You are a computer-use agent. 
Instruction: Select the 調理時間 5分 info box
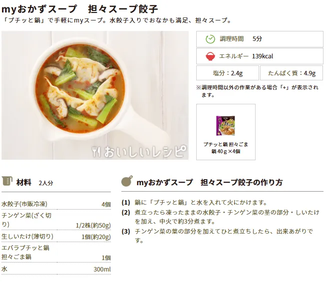tap(260, 39)
